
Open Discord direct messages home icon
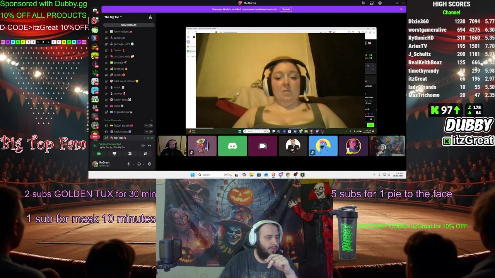95,10
